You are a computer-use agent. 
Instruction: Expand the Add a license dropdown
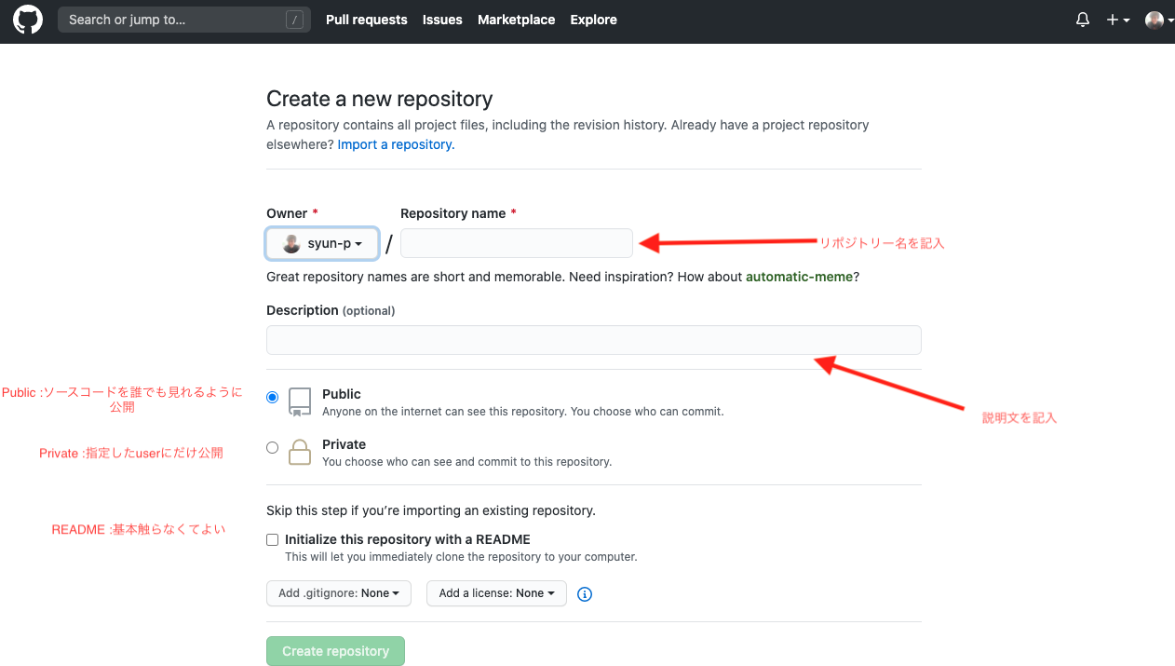(x=496, y=593)
